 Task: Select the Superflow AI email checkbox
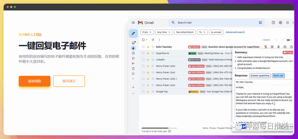point(143,53)
